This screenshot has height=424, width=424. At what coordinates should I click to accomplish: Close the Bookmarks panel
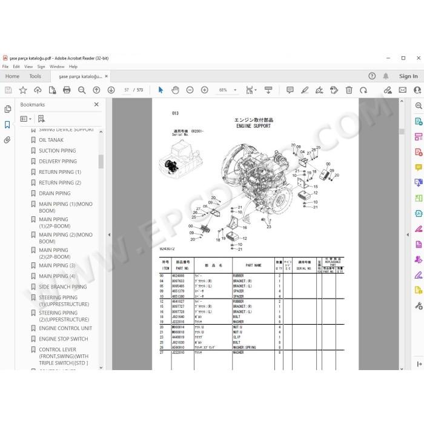[96, 104]
